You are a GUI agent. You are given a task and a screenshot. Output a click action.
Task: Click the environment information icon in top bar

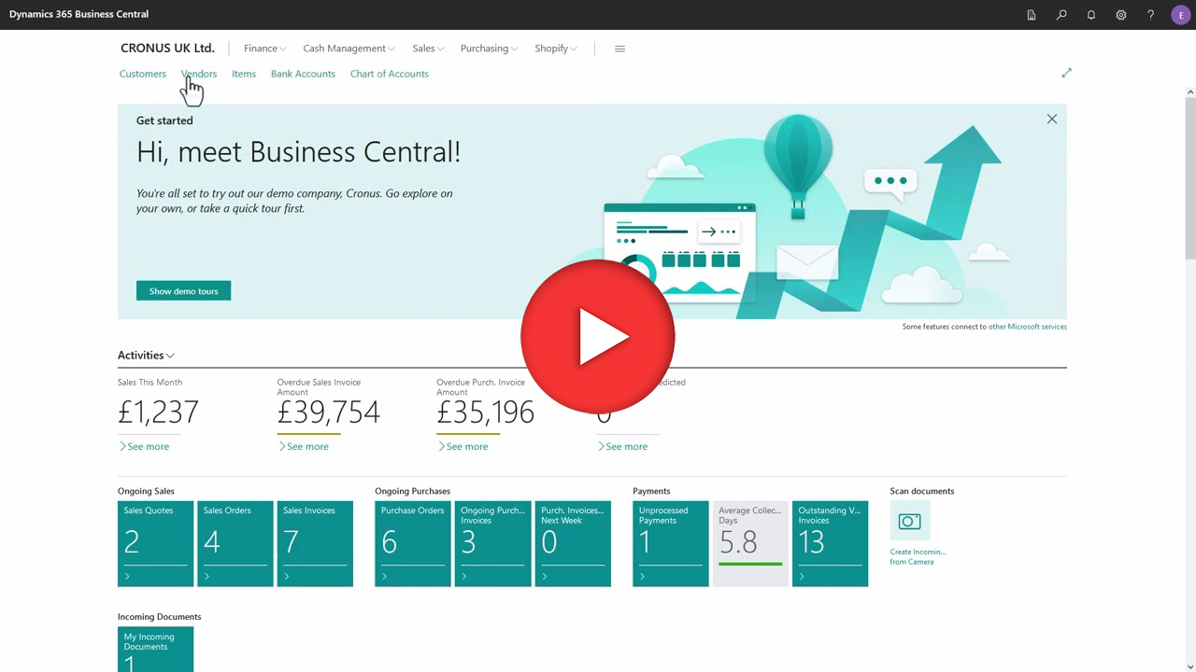[1032, 15]
